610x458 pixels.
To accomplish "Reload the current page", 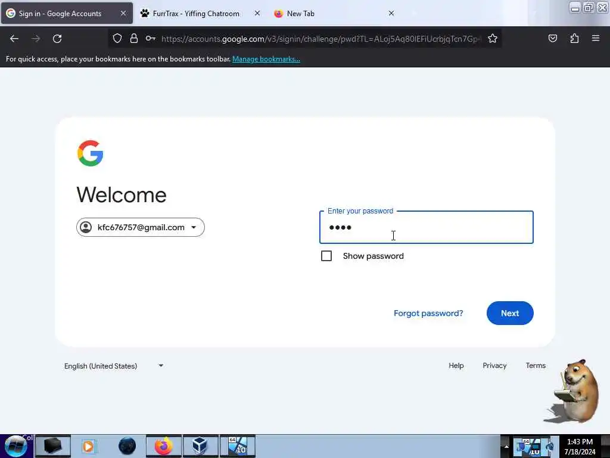I will pyautogui.click(x=57, y=39).
